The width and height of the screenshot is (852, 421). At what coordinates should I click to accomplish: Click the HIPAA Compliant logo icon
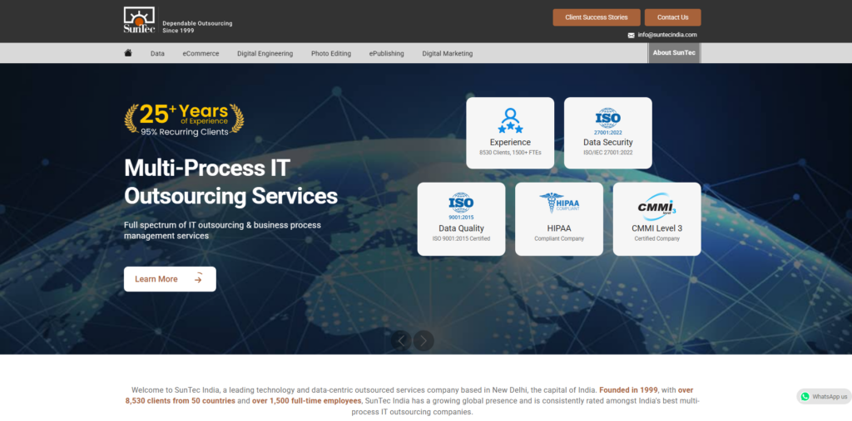[x=558, y=203]
